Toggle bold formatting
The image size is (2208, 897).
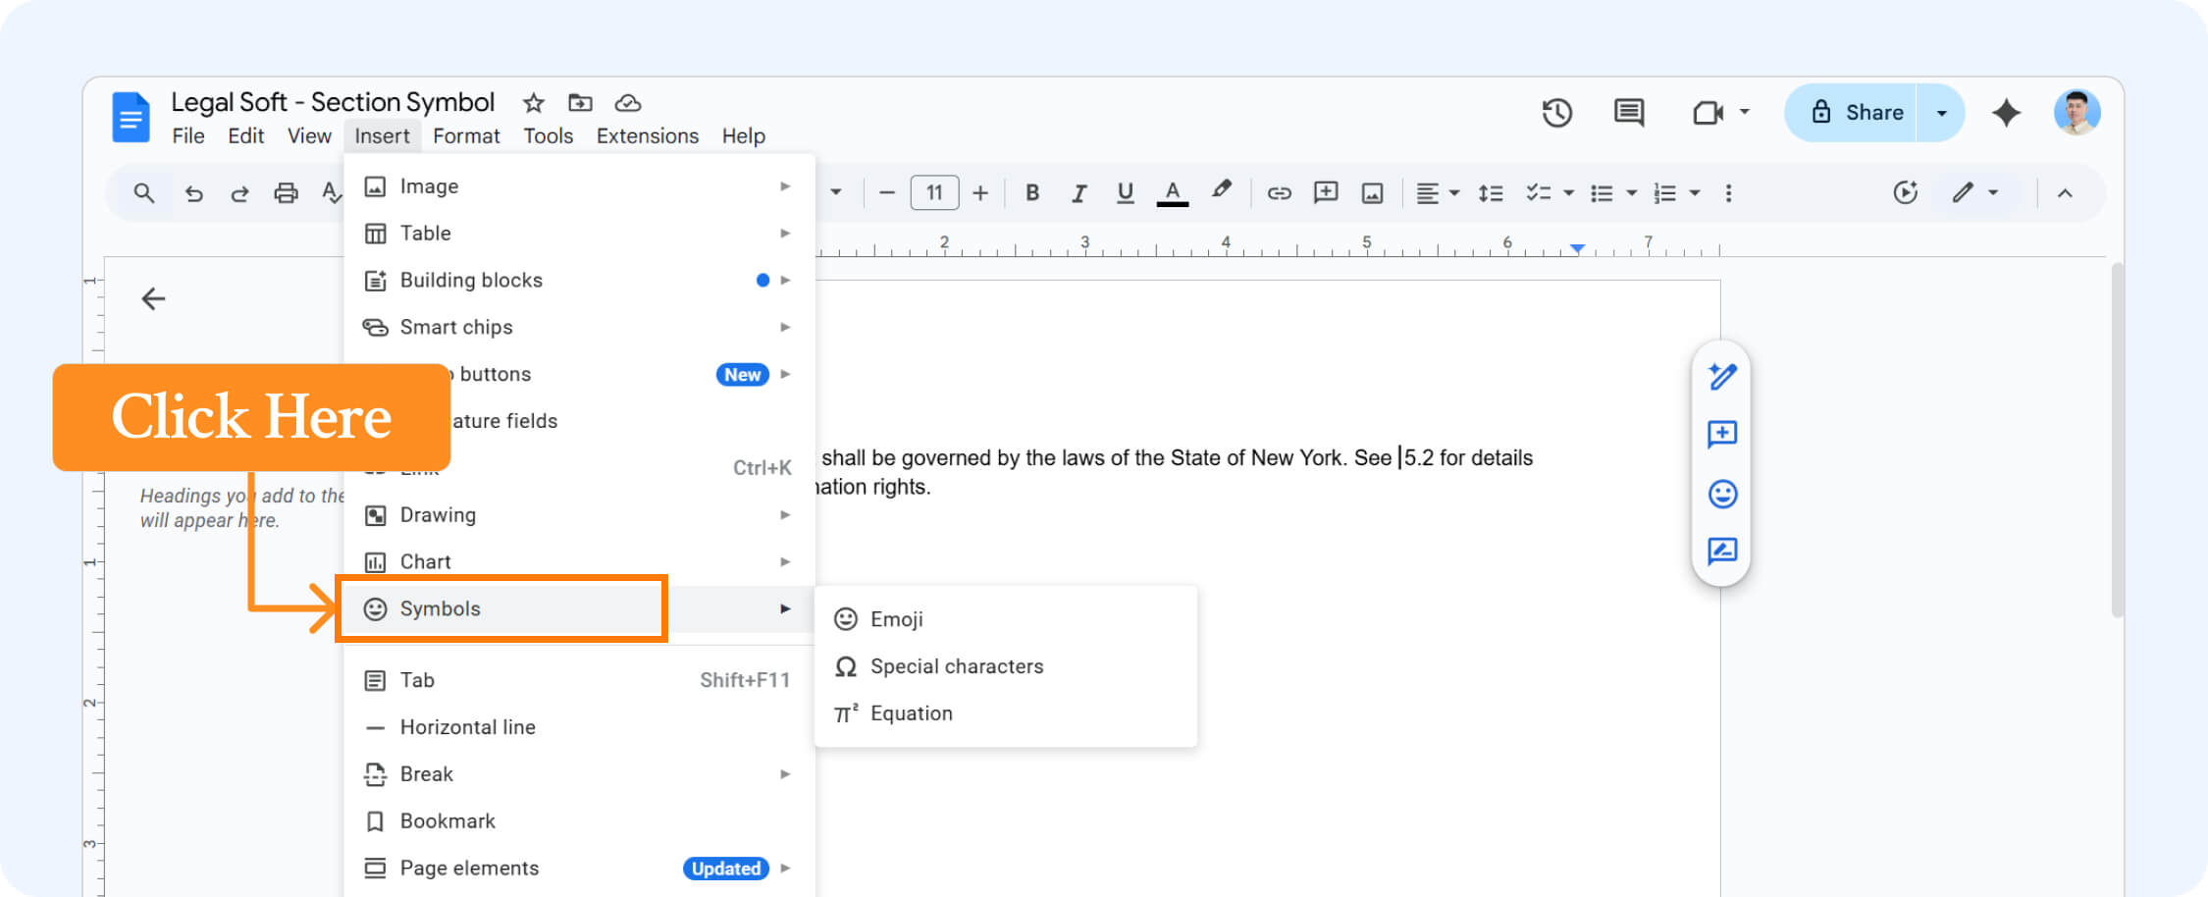coord(1032,192)
